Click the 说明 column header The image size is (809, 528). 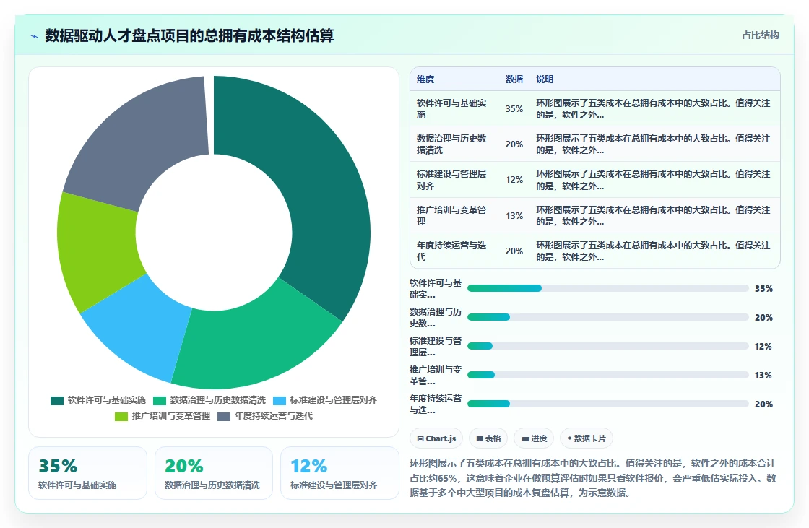(545, 79)
